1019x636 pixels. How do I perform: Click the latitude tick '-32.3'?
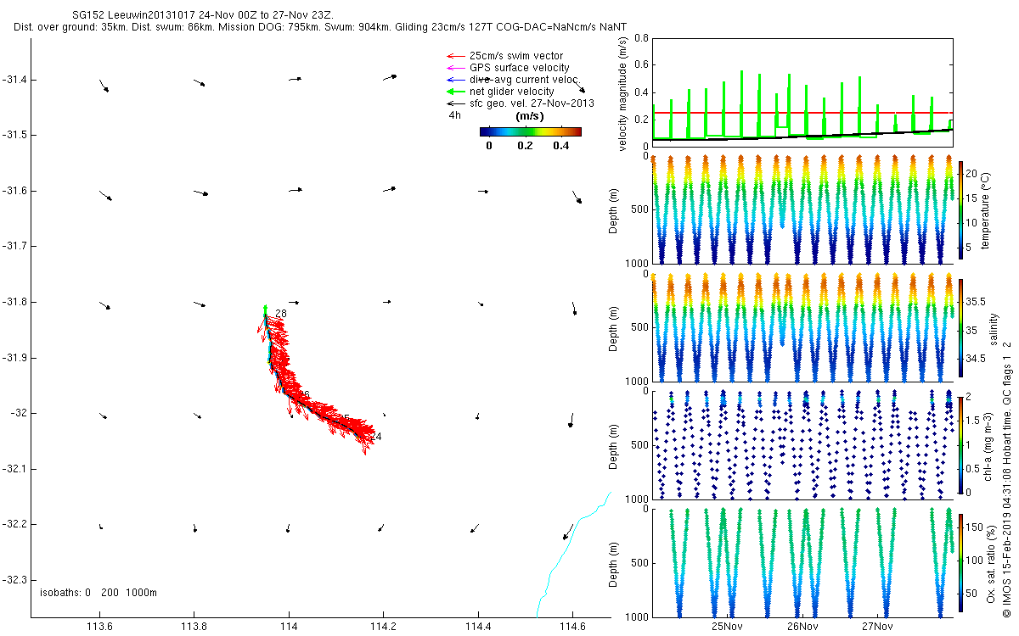tap(14, 579)
